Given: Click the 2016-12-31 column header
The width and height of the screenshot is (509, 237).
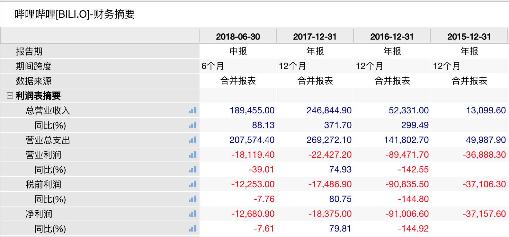Looking at the screenshot, I should pos(392,37).
